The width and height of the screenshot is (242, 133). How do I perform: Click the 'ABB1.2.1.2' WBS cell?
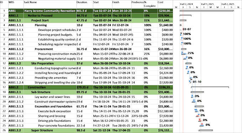[x=16, y=102]
